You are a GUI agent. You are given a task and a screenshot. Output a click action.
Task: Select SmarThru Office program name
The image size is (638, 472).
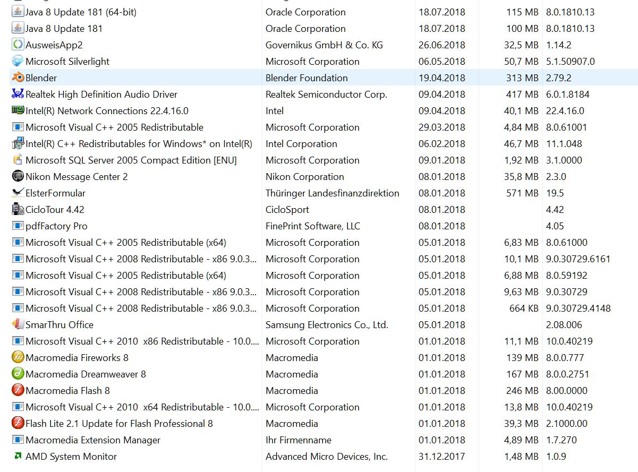pyautogui.click(x=59, y=324)
